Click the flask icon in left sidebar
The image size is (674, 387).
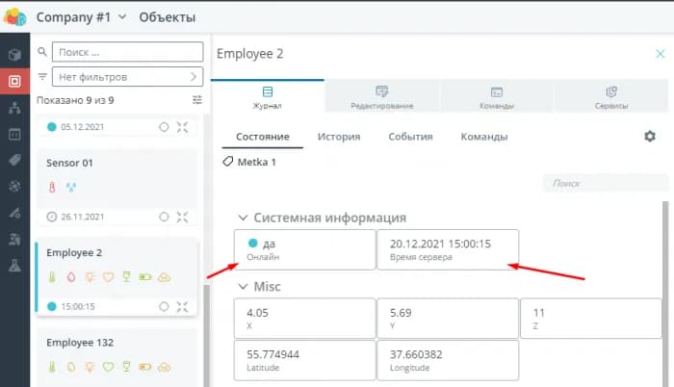coord(14,265)
